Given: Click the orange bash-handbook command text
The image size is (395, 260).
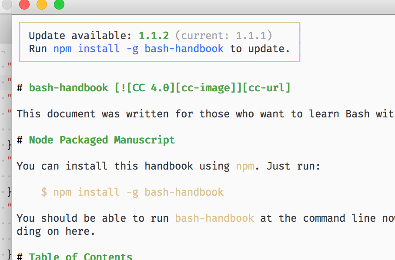Looking at the screenshot, I should click(x=214, y=218).
